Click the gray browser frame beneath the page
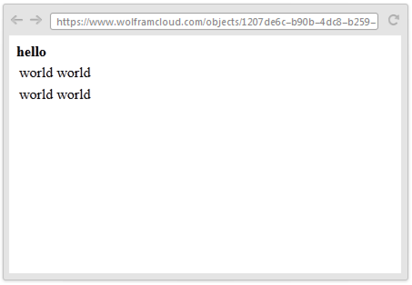 (205, 277)
